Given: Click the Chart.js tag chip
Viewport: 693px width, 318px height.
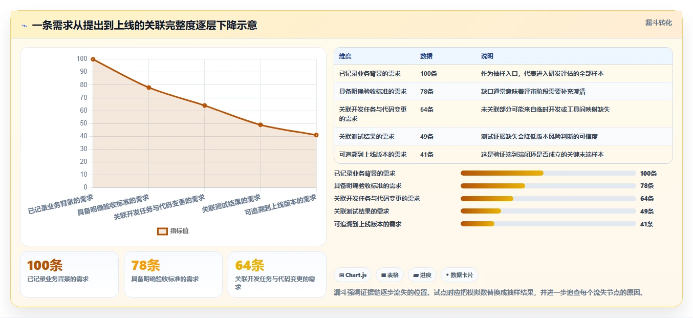Looking at the screenshot, I should coord(353,275).
